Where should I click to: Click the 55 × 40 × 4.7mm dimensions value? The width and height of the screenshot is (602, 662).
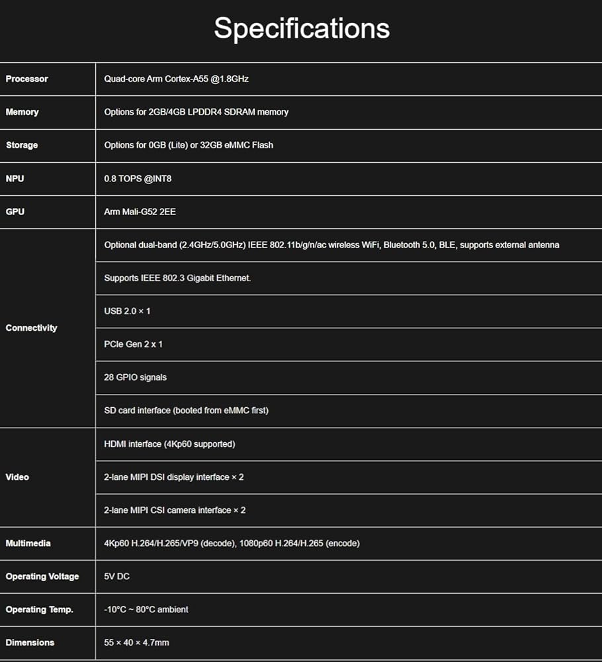136,643
